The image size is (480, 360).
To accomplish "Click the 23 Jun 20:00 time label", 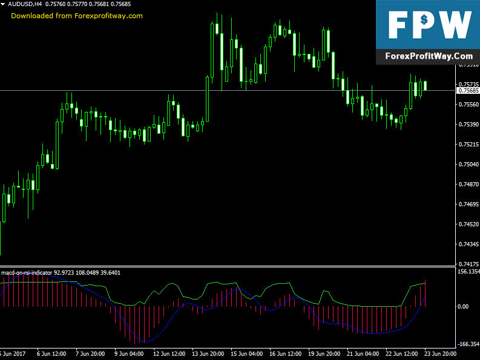I will [x=441, y=354].
